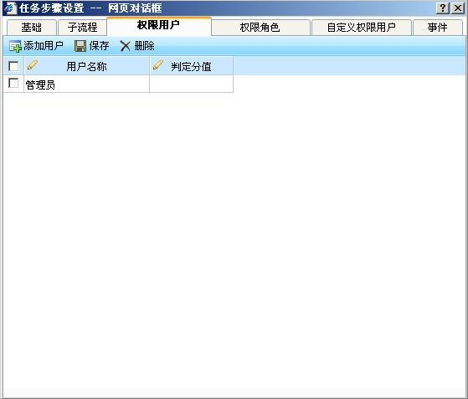468x399 pixels.
Task: Click the 添加用户 add-user icon
Action: [x=15, y=46]
